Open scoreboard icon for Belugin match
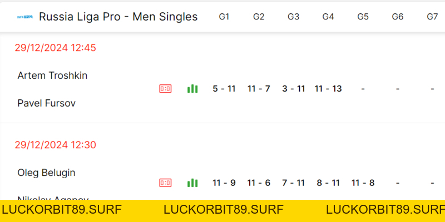This screenshot has height=222, width=445. coord(165,183)
